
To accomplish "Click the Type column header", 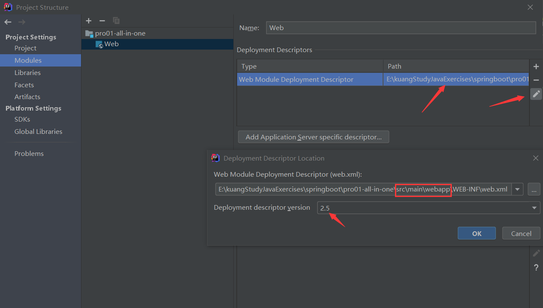I will pos(310,66).
